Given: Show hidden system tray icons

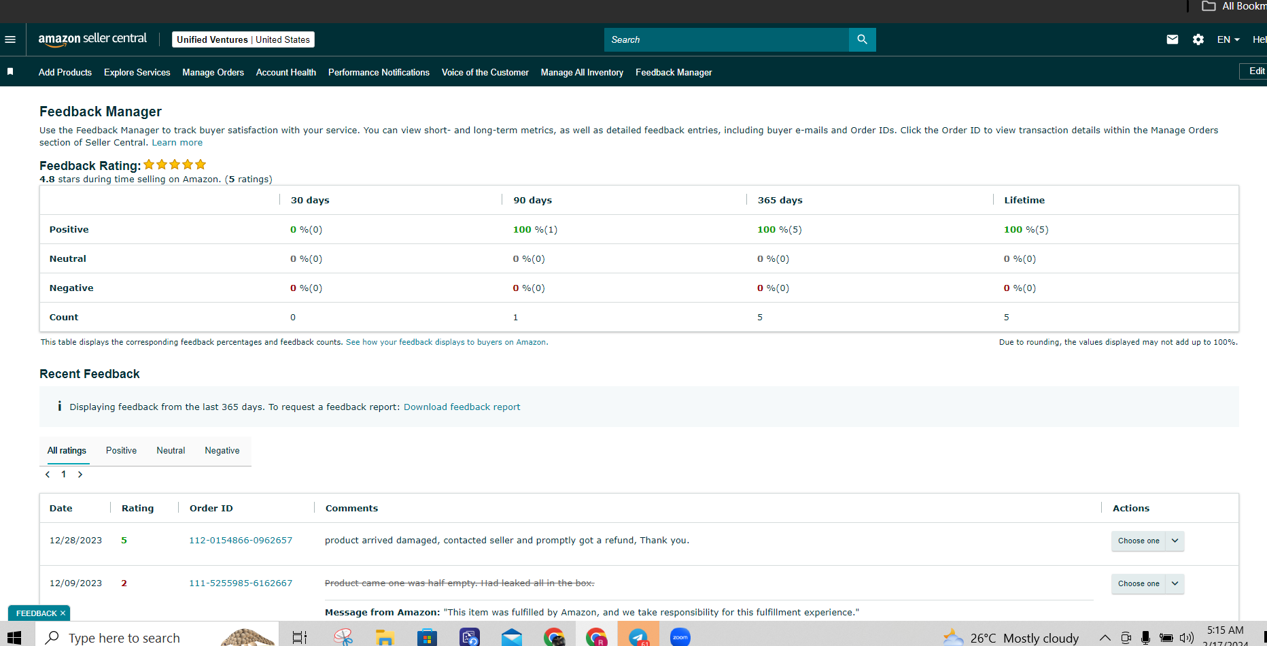Looking at the screenshot, I should 1105,638.
